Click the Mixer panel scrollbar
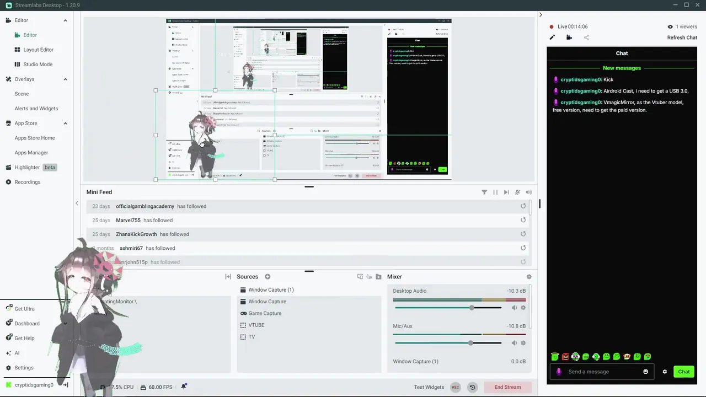 [530, 307]
